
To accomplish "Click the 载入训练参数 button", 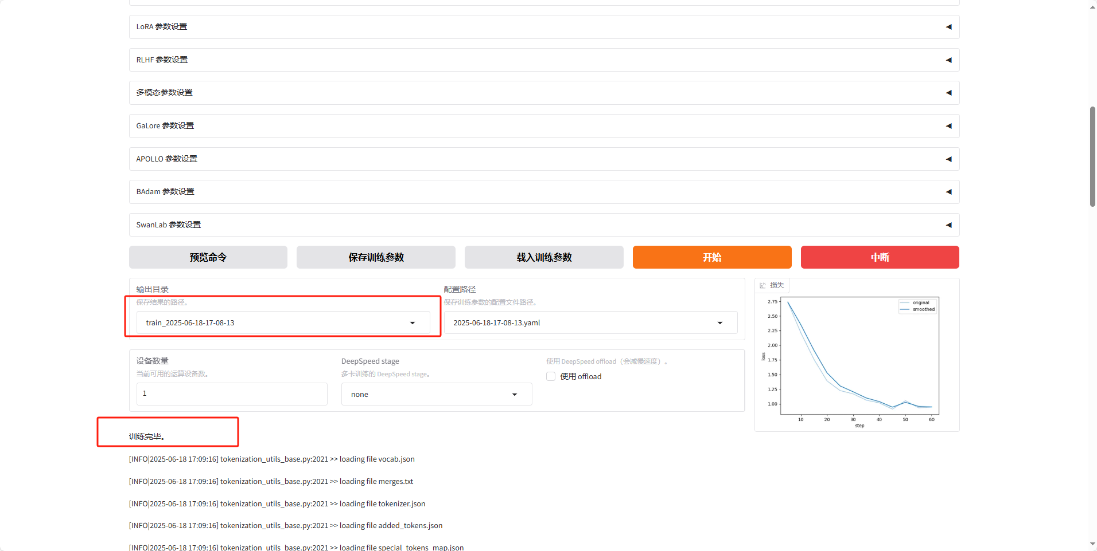I will tap(544, 257).
